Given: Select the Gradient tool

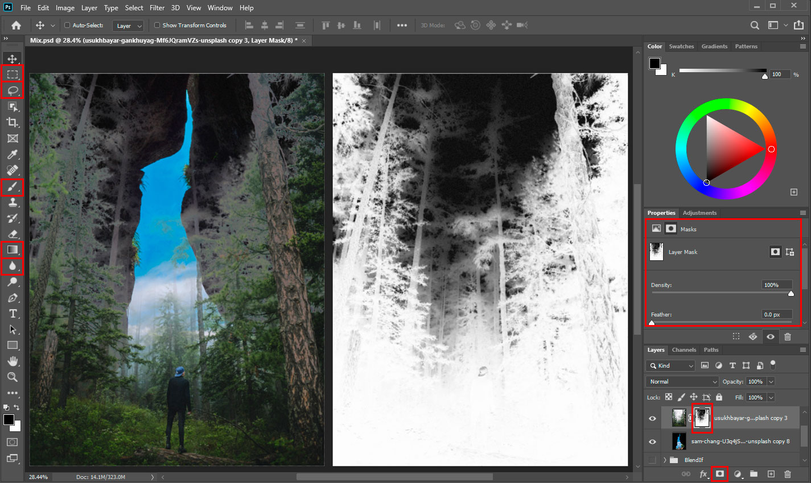Looking at the screenshot, I should [12, 249].
